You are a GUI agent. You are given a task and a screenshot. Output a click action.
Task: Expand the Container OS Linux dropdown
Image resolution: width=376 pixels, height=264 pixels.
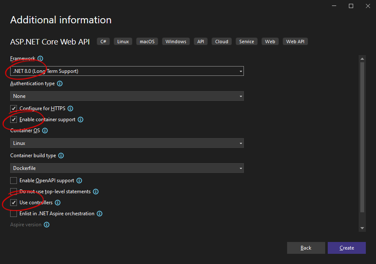tap(127, 143)
